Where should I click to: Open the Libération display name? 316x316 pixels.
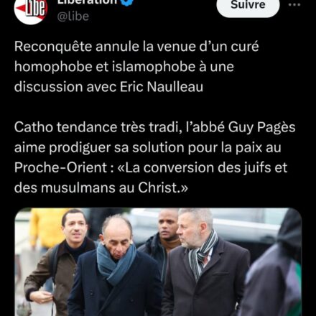point(88,2)
